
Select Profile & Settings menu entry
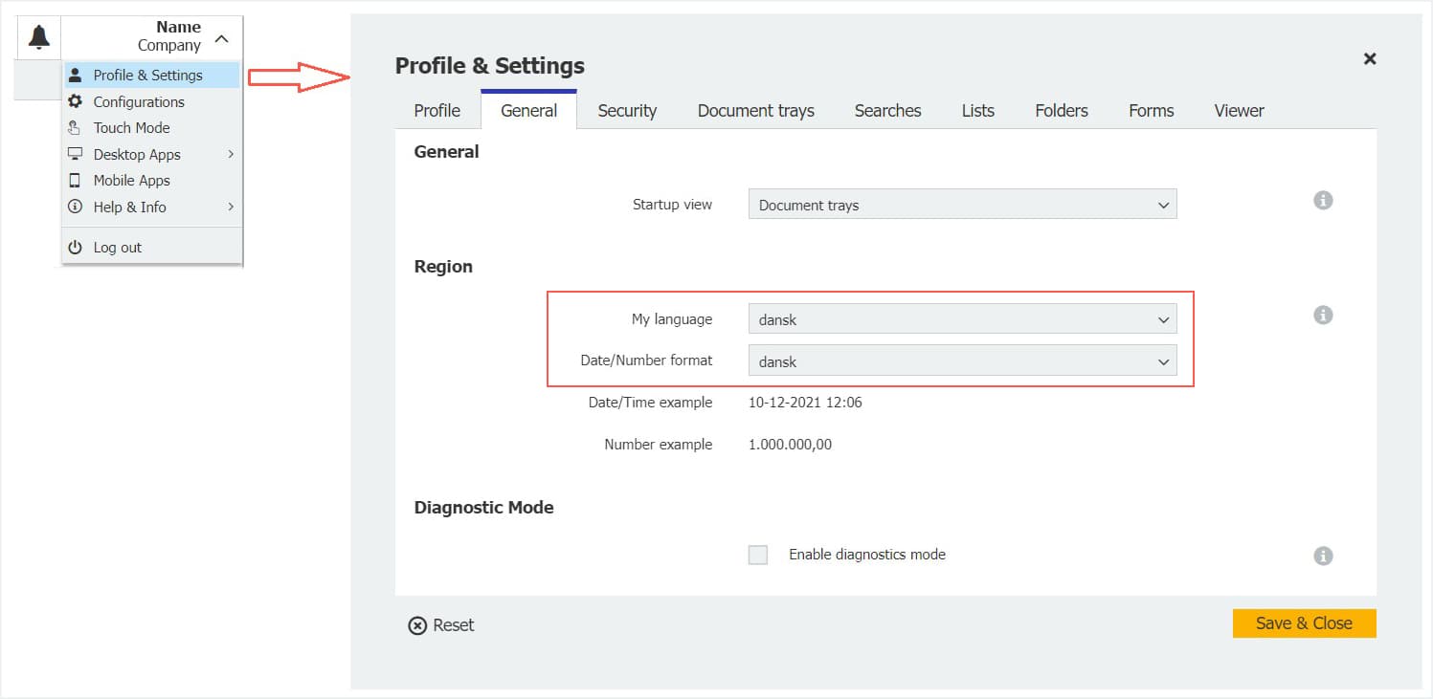(148, 76)
